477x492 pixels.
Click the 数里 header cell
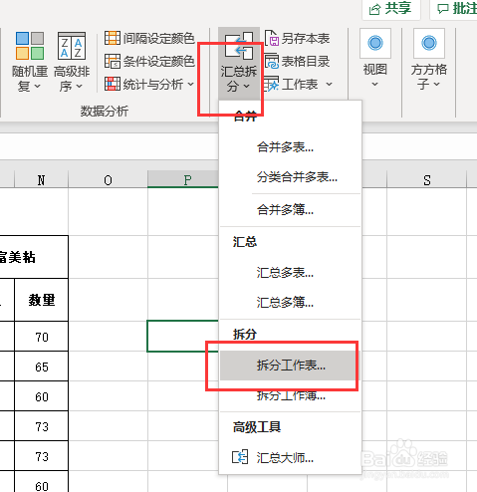pyautogui.click(x=41, y=300)
